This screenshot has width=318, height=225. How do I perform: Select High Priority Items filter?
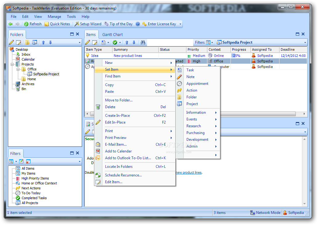35,179
